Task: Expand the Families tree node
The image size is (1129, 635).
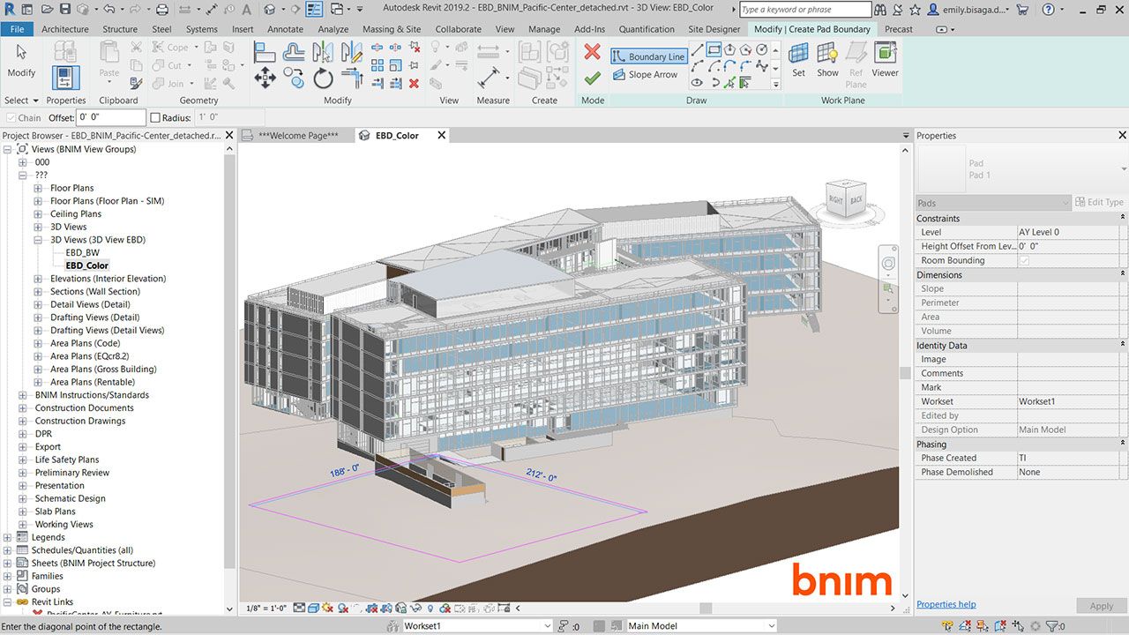Action: pyautogui.click(x=7, y=576)
